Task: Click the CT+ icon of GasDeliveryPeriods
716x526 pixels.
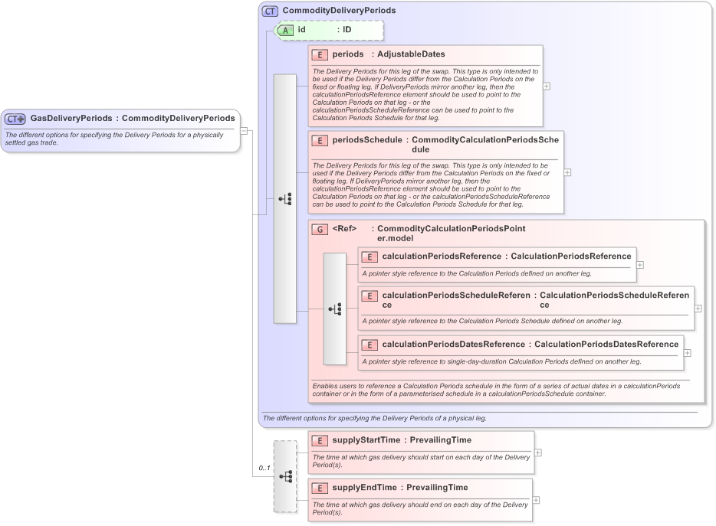Action: click(15, 119)
